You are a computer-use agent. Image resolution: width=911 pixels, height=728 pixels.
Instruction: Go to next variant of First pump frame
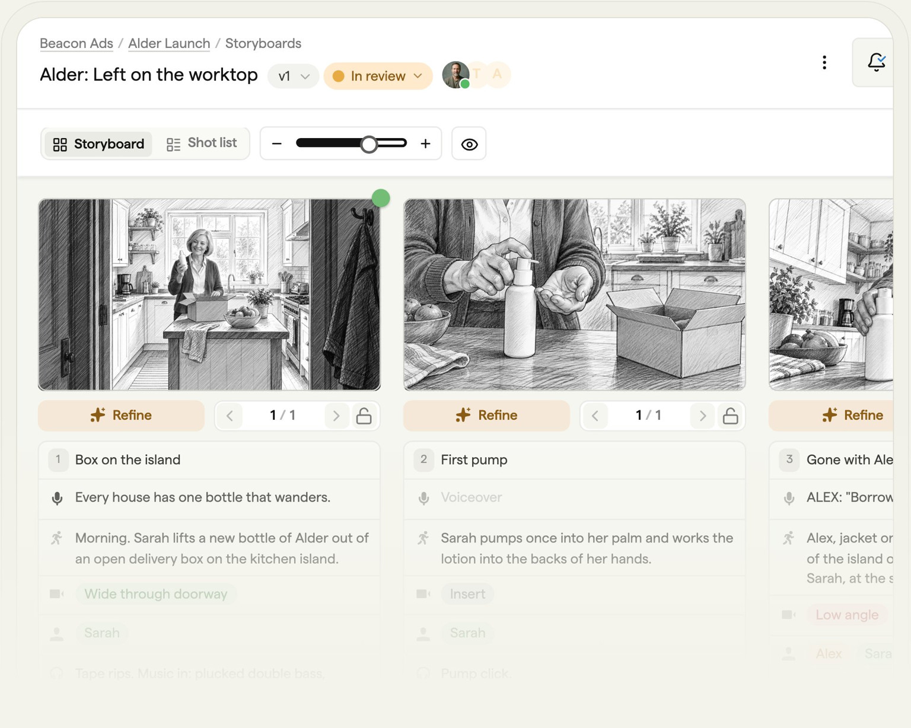click(702, 416)
